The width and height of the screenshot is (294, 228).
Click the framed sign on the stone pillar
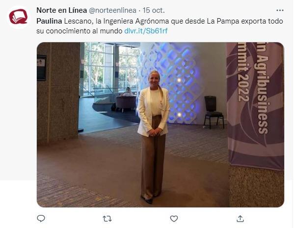point(41,68)
